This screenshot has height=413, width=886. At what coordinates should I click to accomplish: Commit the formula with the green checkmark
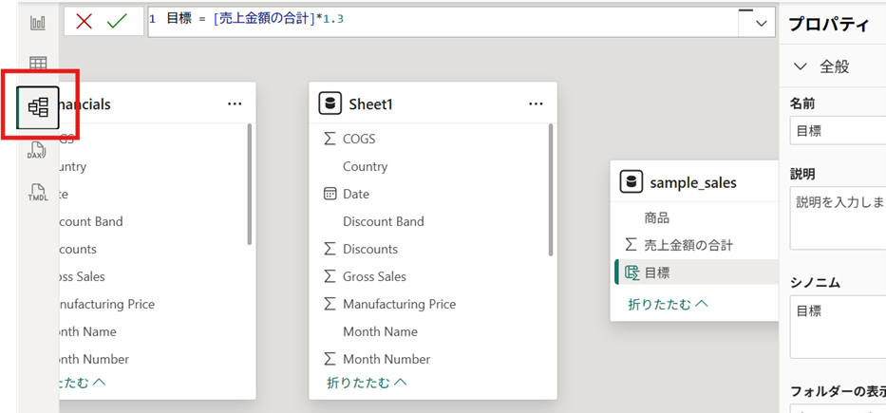(117, 21)
